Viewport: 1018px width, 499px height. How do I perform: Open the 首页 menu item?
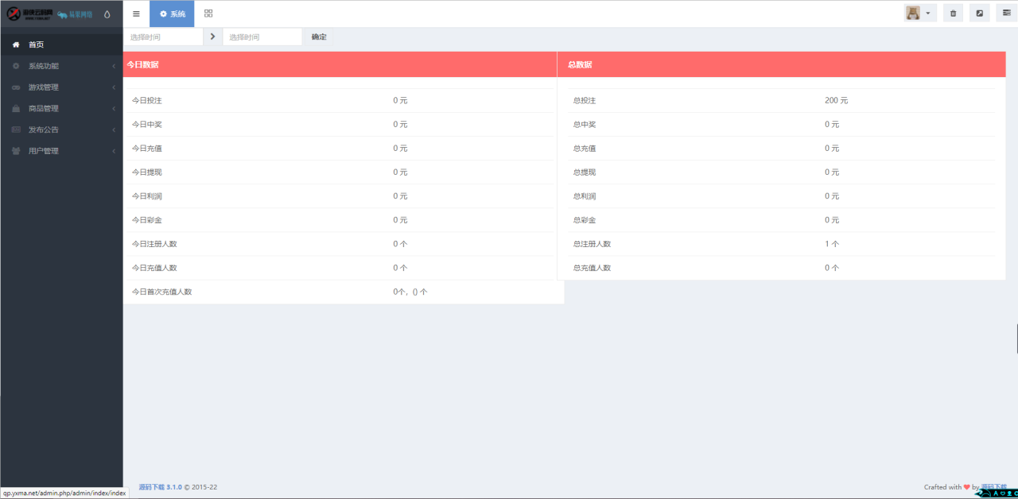pyautogui.click(x=61, y=44)
